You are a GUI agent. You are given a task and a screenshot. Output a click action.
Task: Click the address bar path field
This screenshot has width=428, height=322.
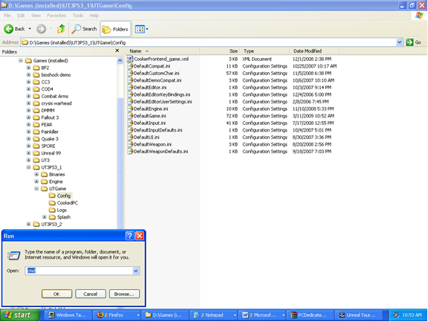click(209, 42)
